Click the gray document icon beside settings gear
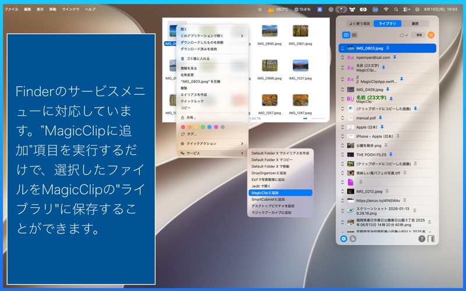The image size is (466, 291). click(x=353, y=239)
